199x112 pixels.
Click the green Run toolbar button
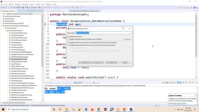tap(19, 7)
